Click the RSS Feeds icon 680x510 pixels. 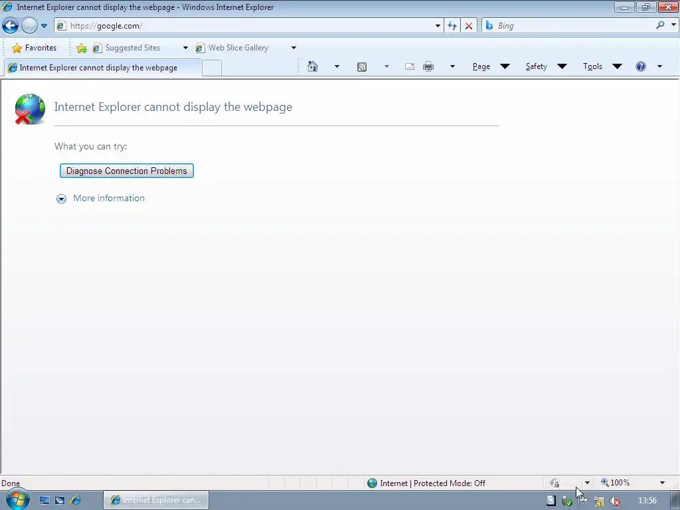click(362, 67)
